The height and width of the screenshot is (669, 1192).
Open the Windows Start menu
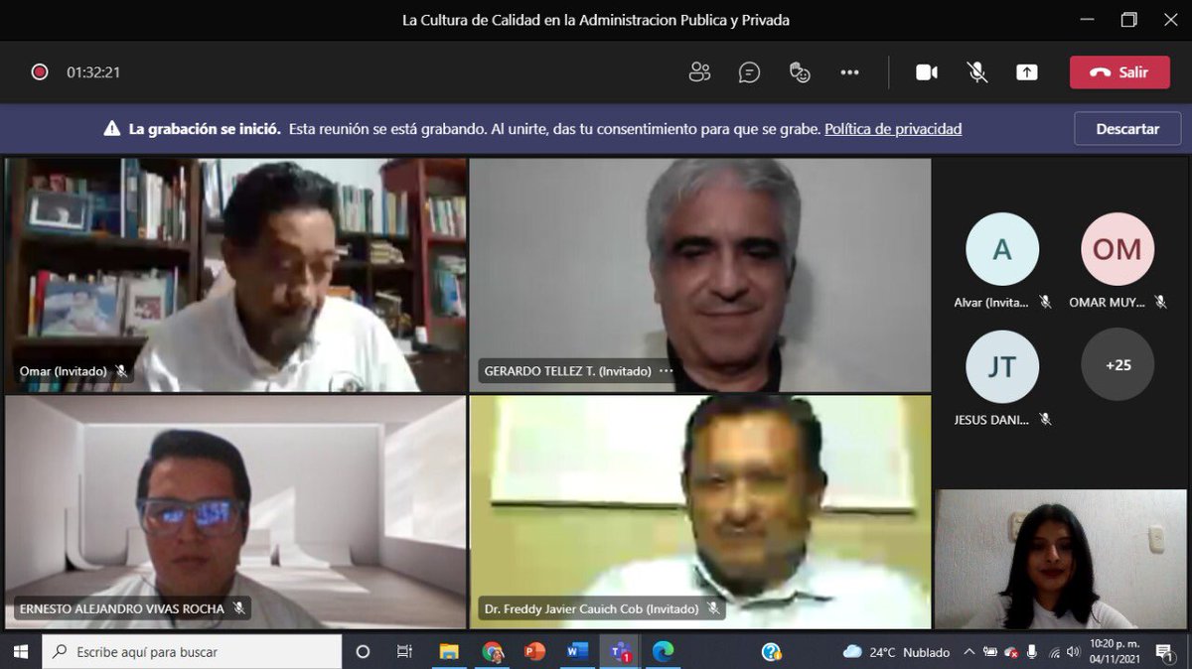click(x=20, y=651)
